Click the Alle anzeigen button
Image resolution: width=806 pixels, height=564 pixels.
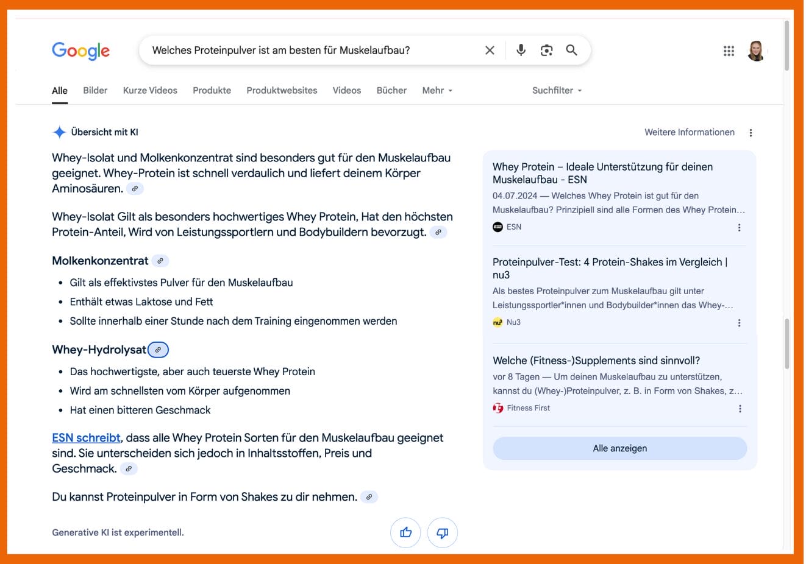pyautogui.click(x=619, y=448)
